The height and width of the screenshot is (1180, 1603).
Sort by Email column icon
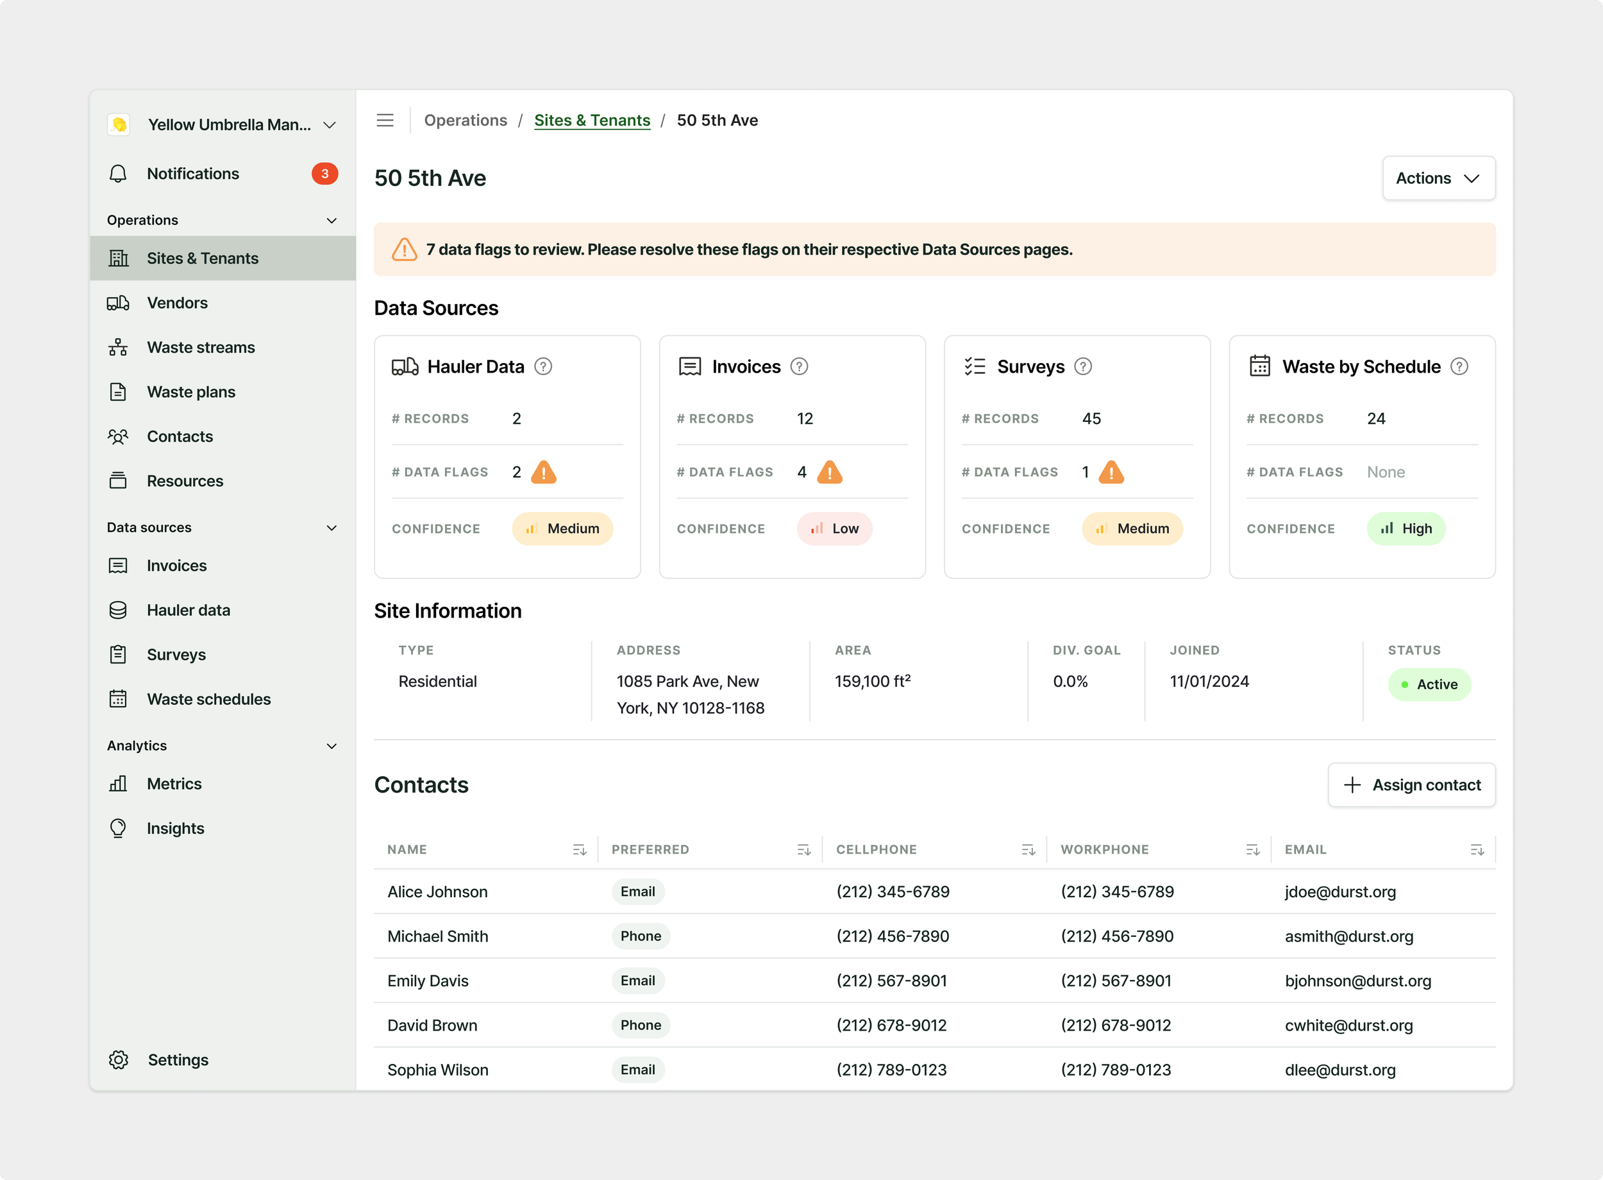(x=1477, y=849)
